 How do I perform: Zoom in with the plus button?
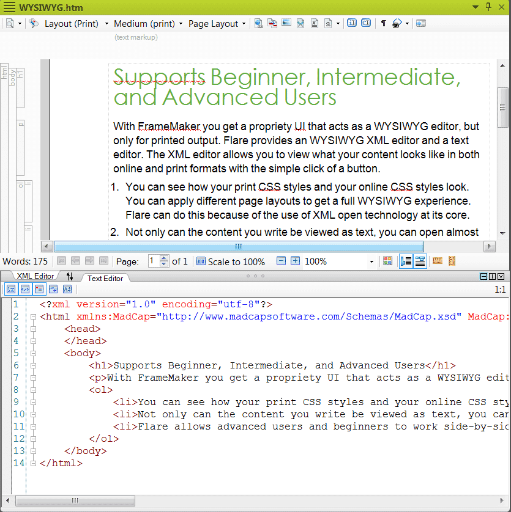click(295, 260)
